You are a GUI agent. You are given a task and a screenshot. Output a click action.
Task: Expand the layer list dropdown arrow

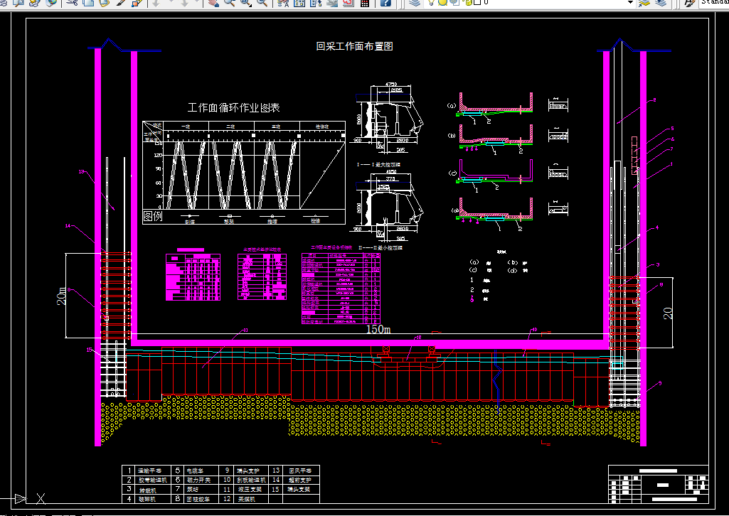tap(630, 2)
